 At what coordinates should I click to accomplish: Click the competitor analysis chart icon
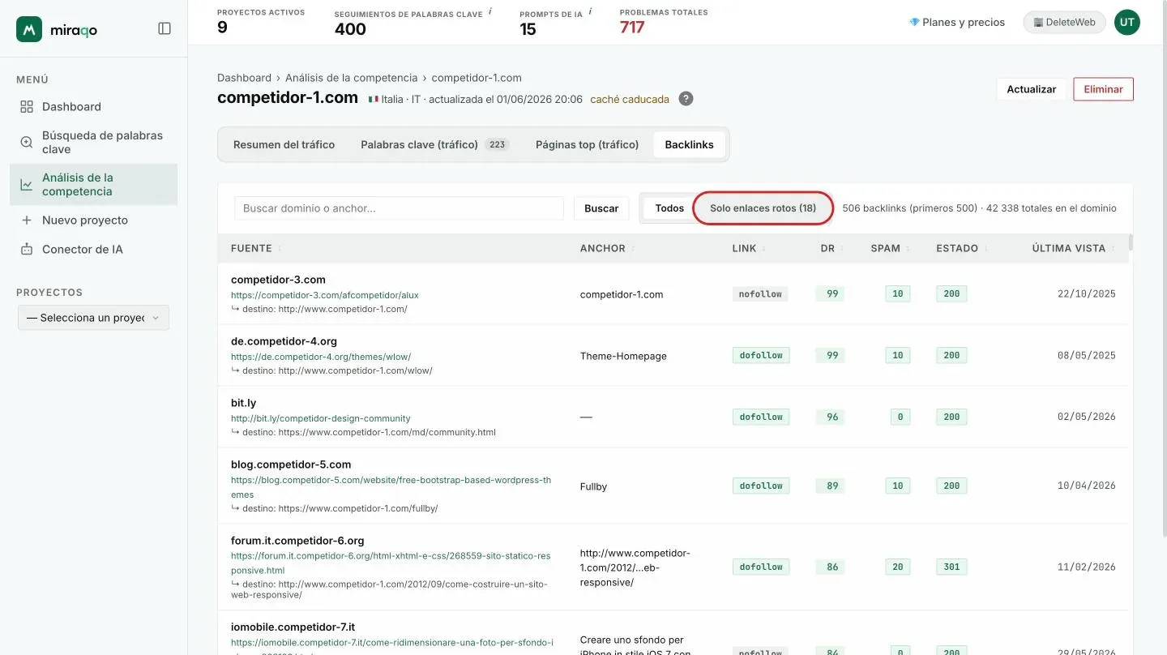point(27,185)
